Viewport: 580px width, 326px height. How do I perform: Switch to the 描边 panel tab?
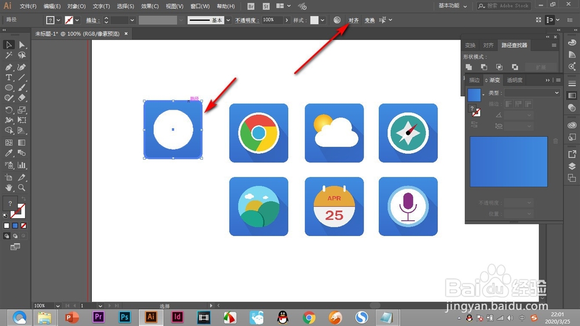474,80
